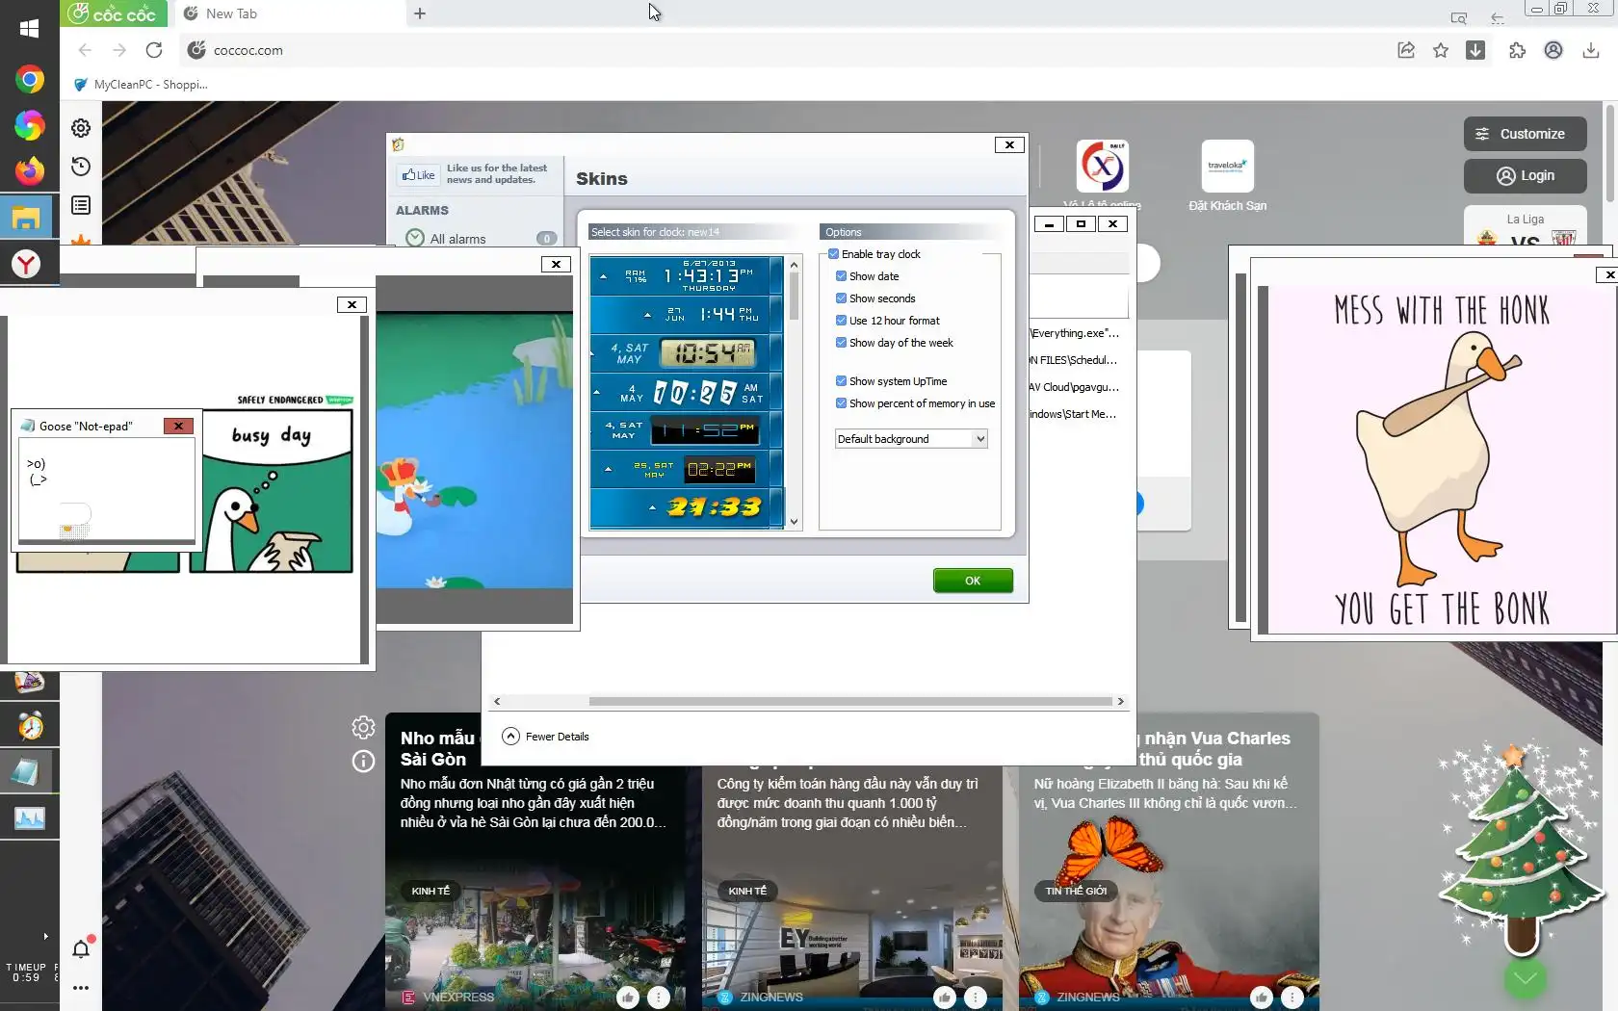Open the La Liga match widget
The image size is (1618, 1011).
tap(1526, 229)
